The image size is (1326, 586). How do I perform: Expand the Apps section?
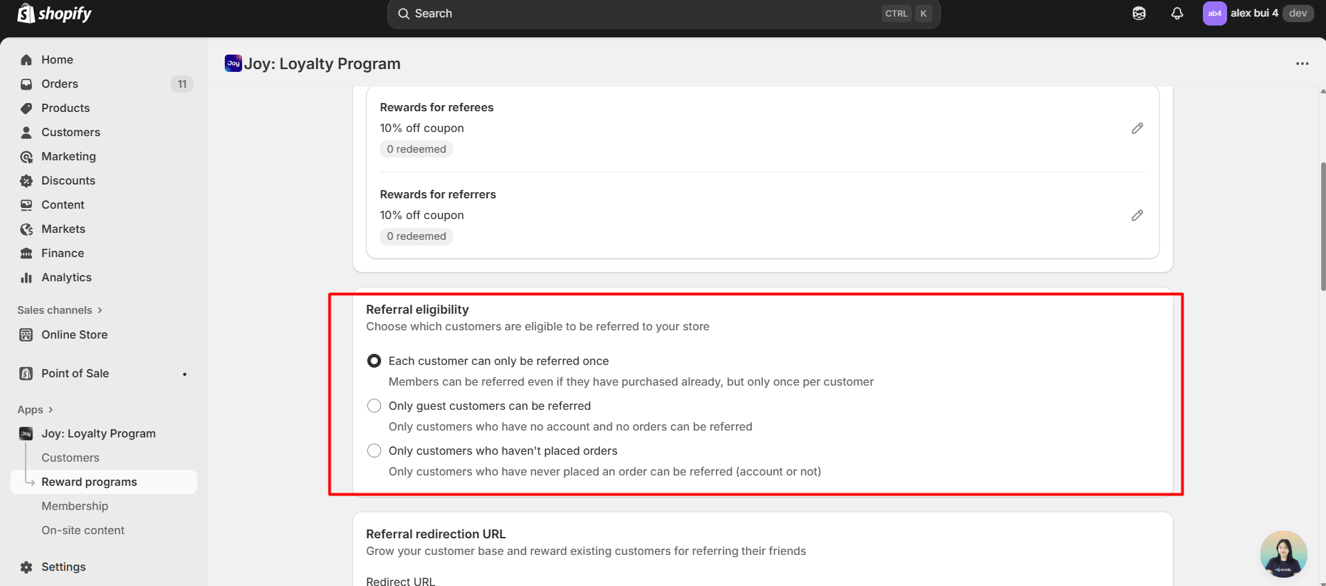click(35, 410)
